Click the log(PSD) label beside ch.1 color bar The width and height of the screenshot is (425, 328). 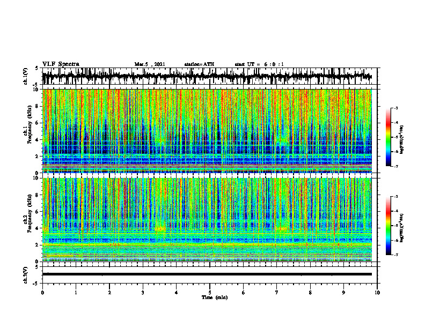tap(402, 140)
